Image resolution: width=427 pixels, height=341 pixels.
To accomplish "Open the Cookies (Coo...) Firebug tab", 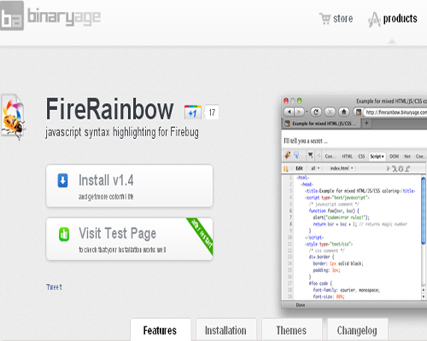I will [421, 156].
